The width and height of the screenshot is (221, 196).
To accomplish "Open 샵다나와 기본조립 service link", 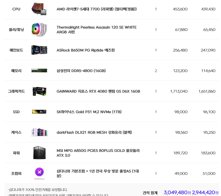I will tap(98, 173).
